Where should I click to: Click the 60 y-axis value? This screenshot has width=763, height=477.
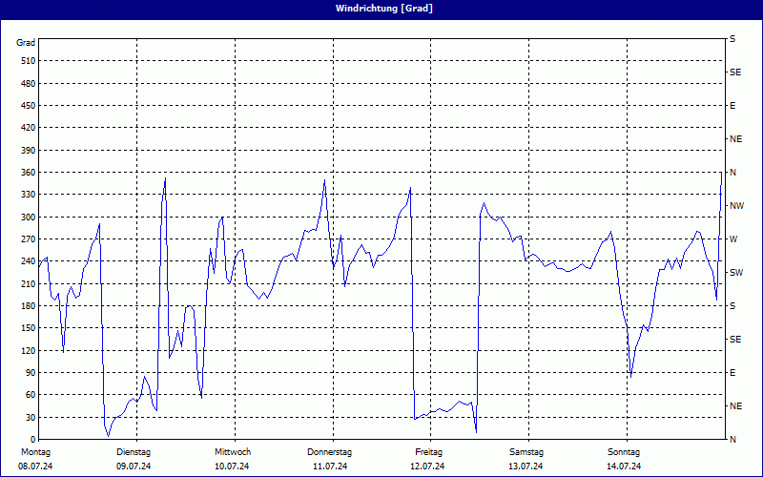[x=31, y=395]
